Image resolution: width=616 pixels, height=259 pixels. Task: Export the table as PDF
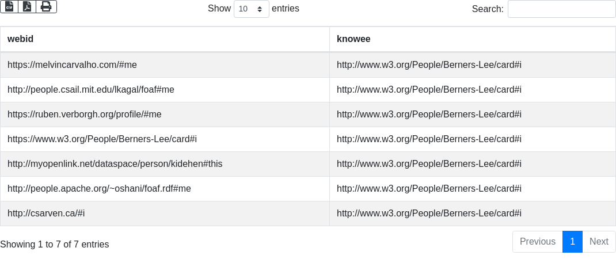[x=27, y=6]
